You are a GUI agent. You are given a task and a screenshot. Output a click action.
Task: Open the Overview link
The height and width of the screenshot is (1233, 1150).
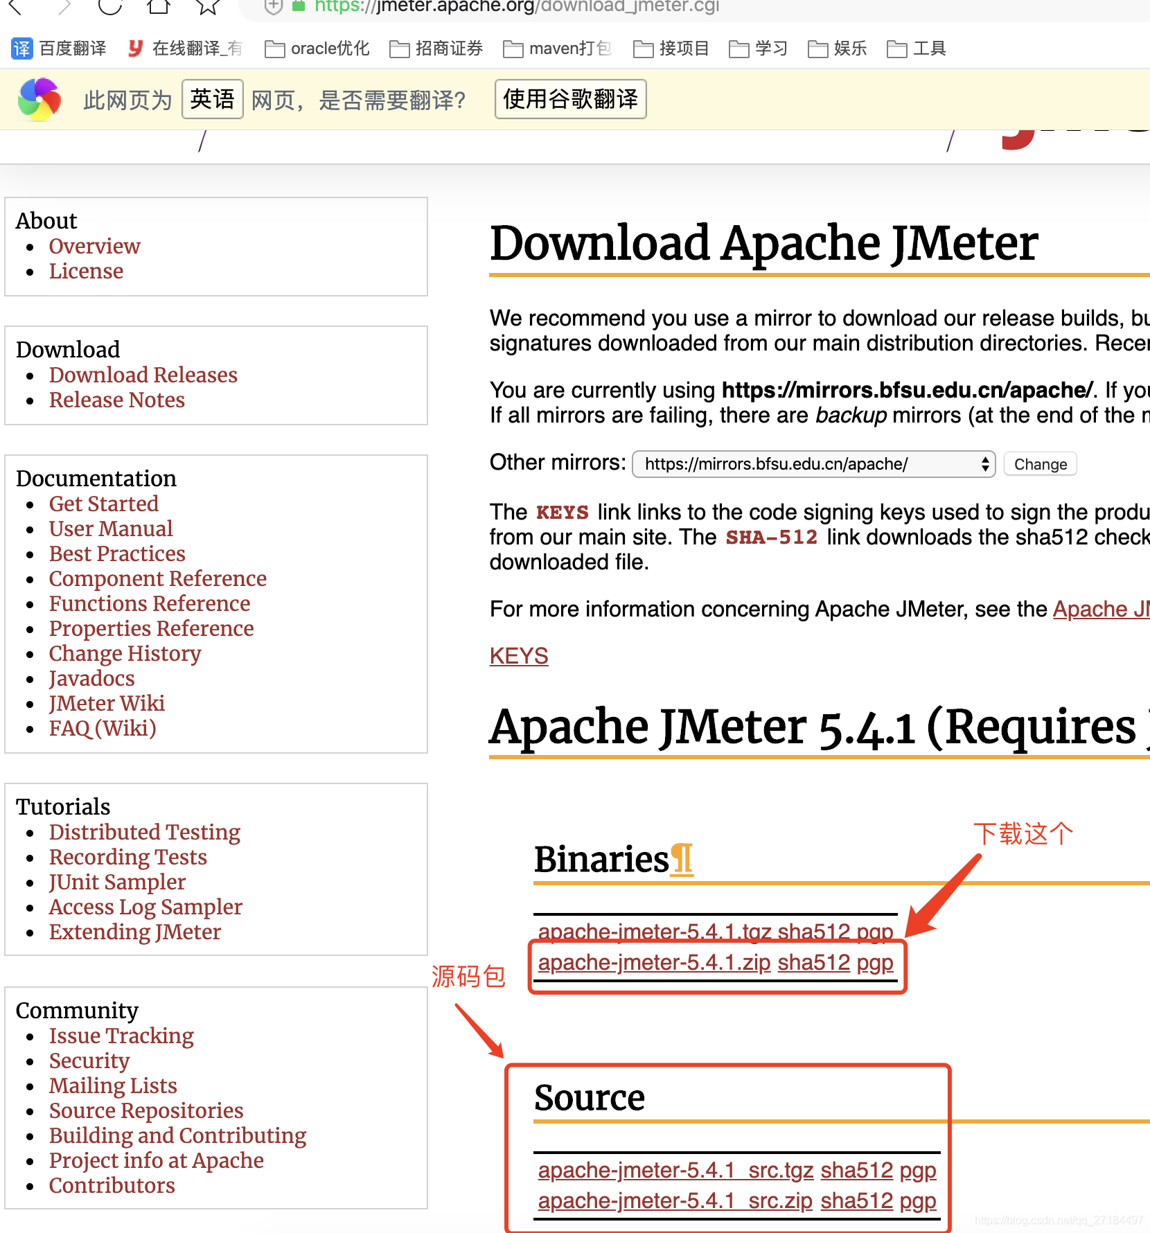(95, 246)
